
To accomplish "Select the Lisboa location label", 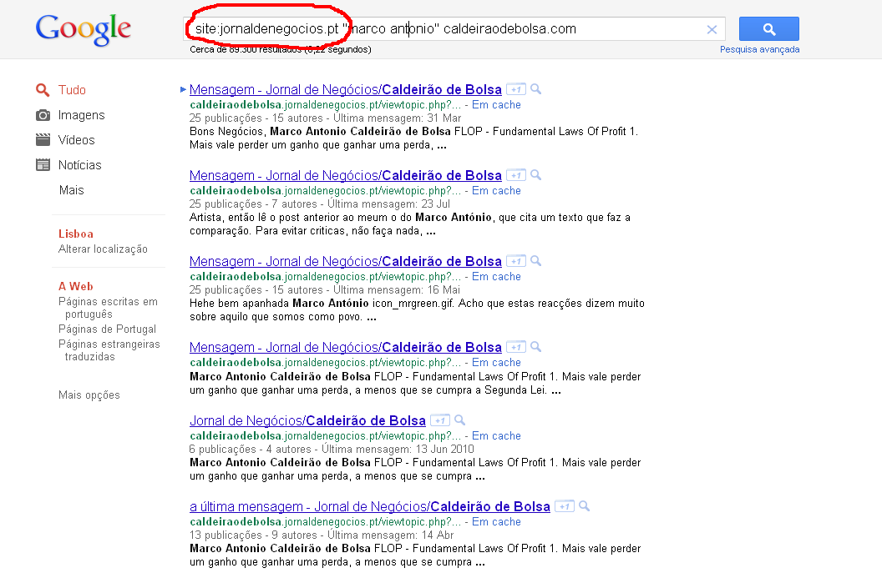I will (x=76, y=234).
